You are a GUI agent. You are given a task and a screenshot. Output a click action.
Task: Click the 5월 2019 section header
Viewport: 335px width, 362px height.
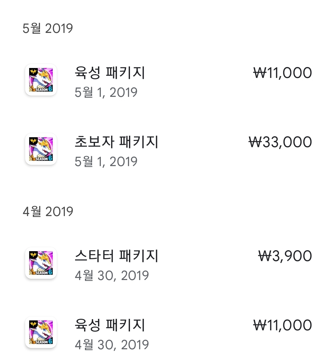coord(48,28)
